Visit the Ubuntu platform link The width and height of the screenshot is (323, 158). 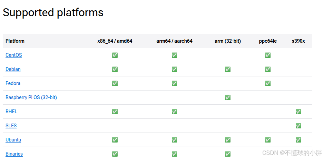[13, 140]
